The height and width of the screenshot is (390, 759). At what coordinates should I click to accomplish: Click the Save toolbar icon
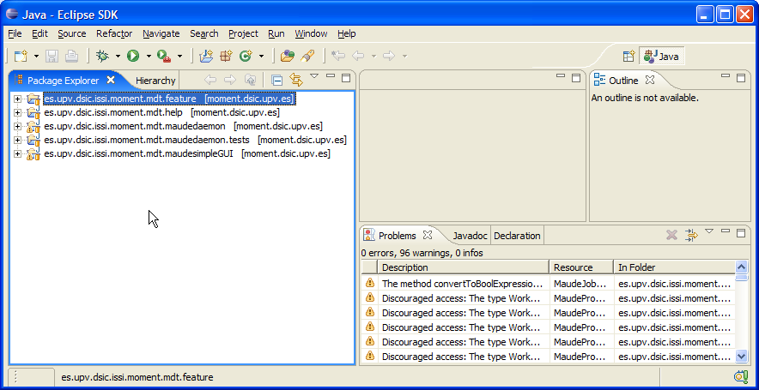tap(52, 56)
